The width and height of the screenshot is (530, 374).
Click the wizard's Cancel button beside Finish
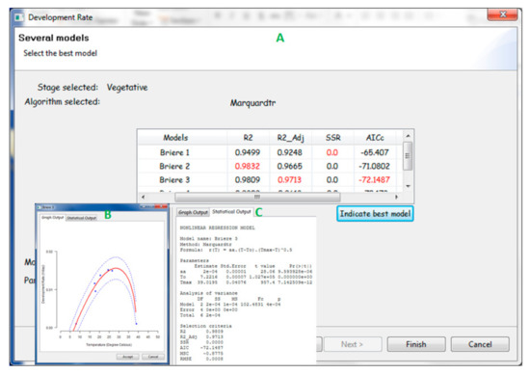(480, 344)
